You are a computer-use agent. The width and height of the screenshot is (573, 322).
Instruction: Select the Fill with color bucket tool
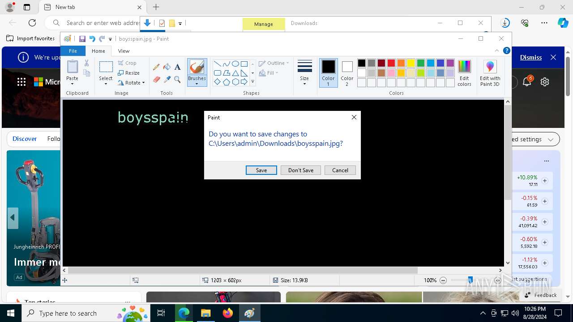[x=167, y=67]
